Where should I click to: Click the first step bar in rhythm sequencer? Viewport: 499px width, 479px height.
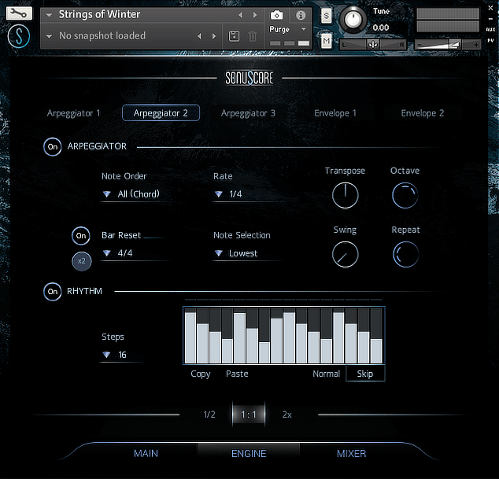[x=190, y=337]
